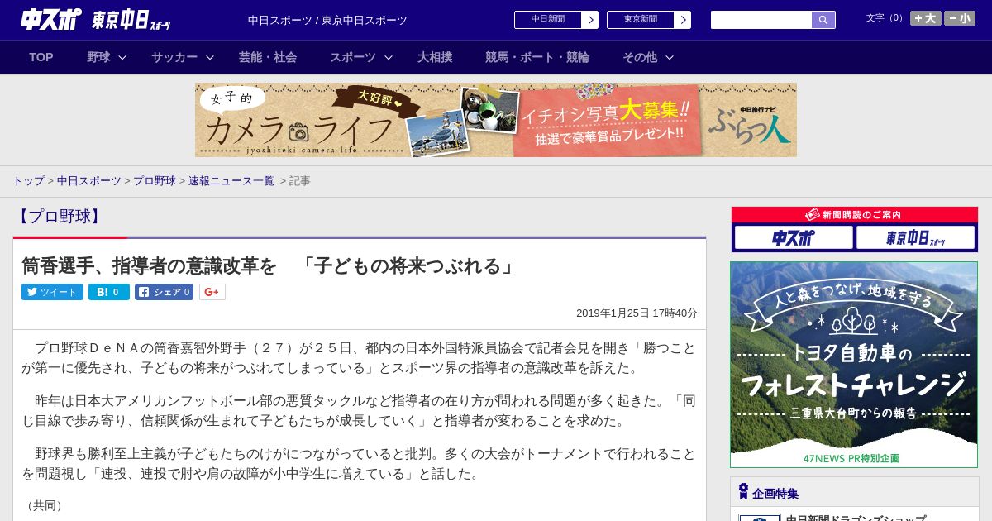Screen dimensions: 992x521
Task: Bookmark article with Hatena B! button
Action: [x=109, y=292]
